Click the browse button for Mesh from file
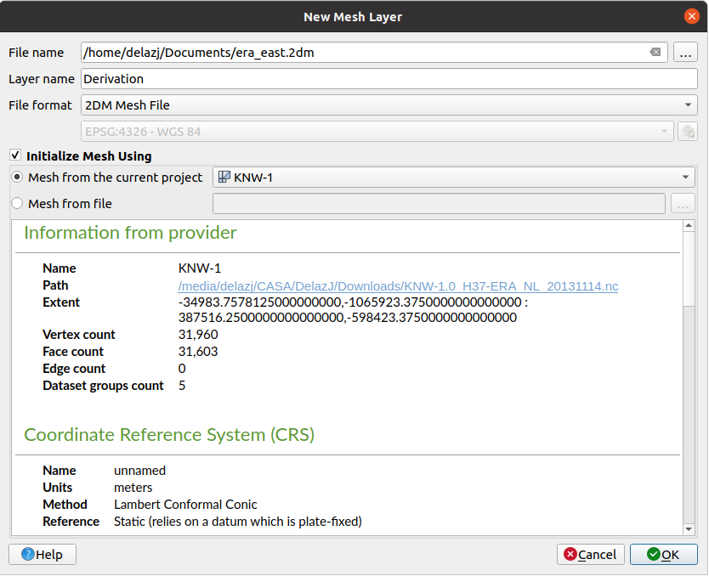This screenshot has width=709, height=576. pyautogui.click(x=683, y=203)
